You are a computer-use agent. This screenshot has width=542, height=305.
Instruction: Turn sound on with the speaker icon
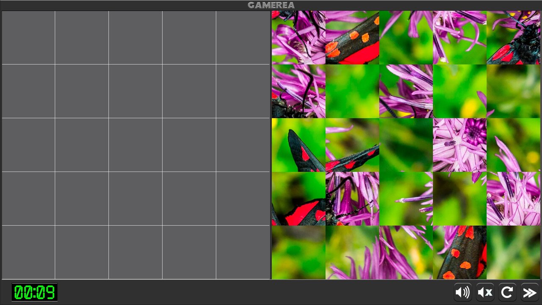463,292
